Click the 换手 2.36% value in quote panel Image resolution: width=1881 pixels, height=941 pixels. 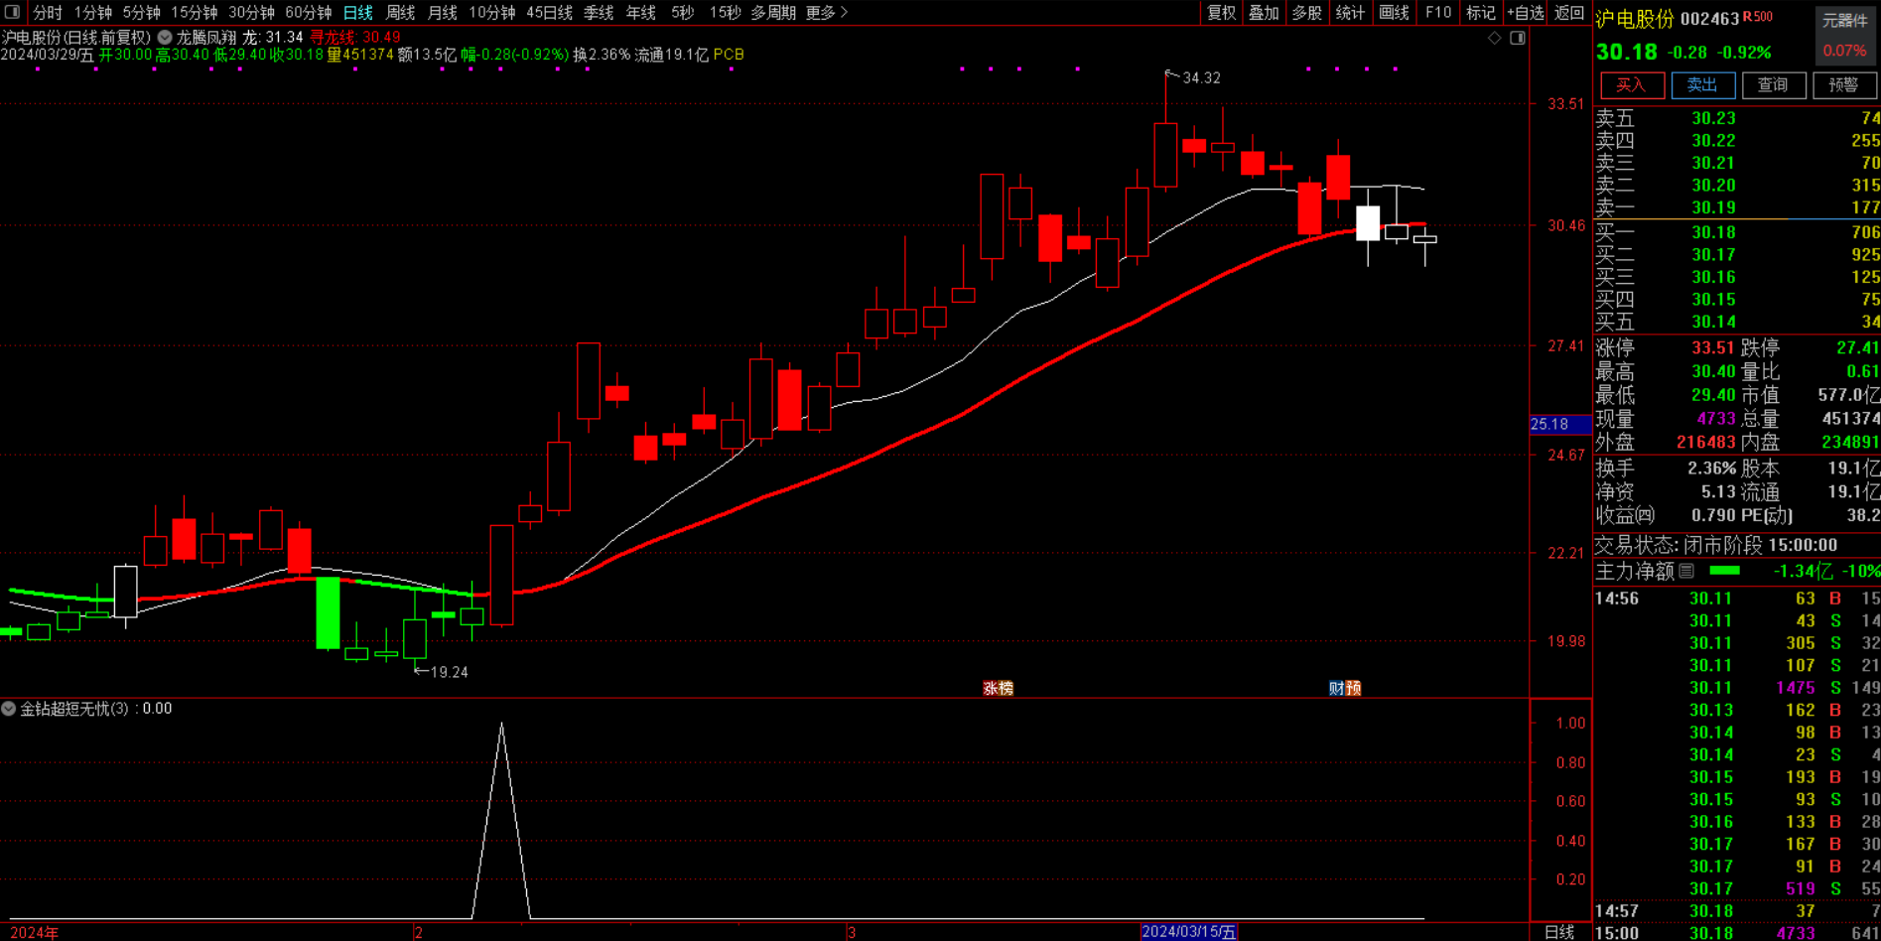click(x=1711, y=468)
